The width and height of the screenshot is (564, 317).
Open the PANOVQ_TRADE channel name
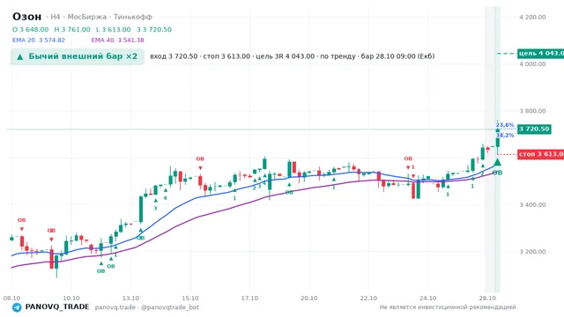pyautogui.click(x=57, y=307)
